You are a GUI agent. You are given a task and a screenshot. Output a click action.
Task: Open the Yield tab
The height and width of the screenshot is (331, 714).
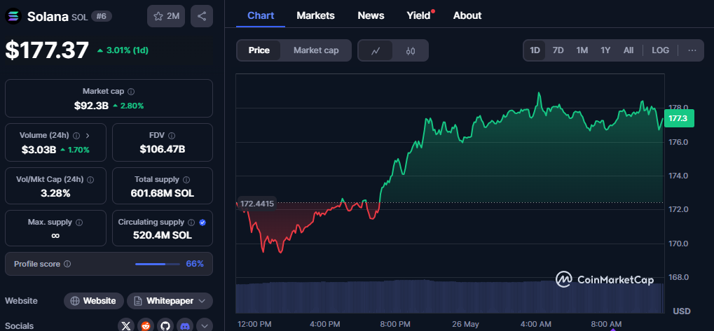[418, 15]
